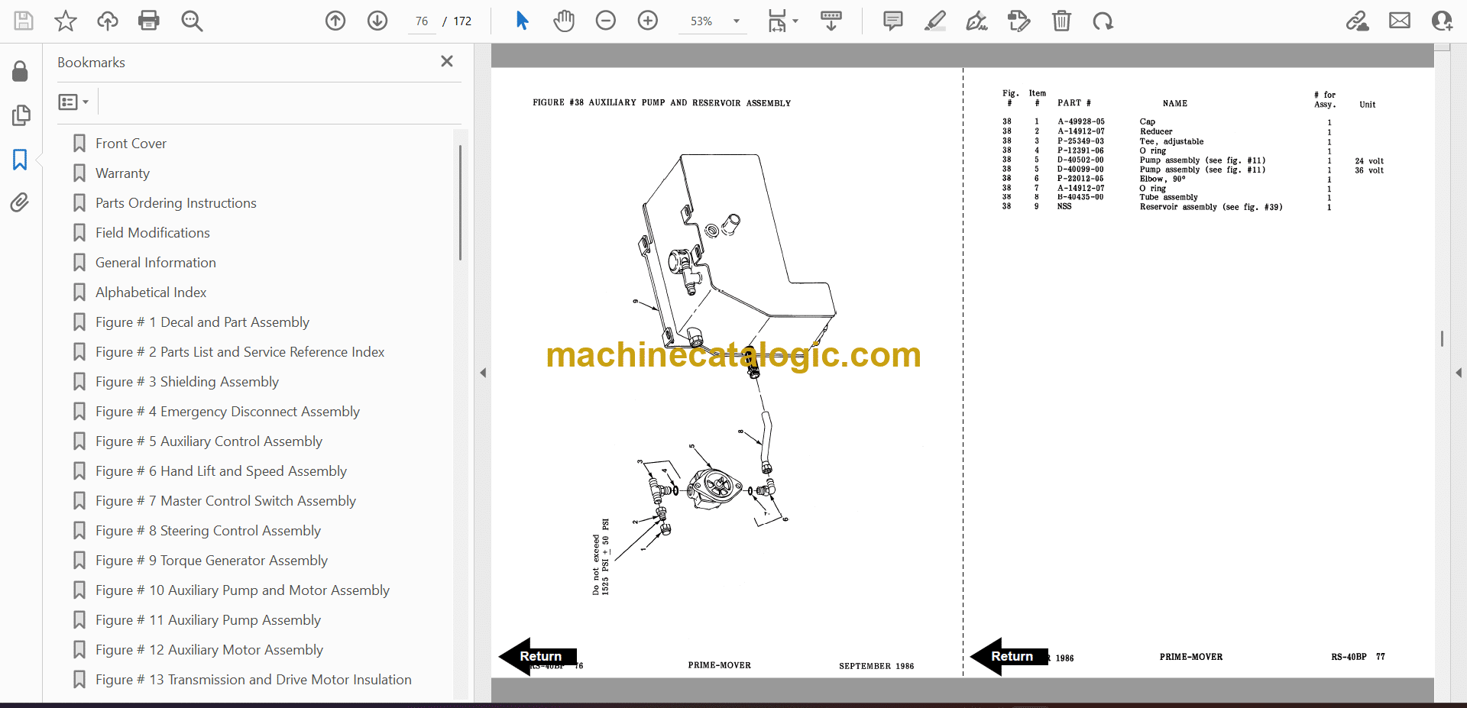This screenshot has width=1467, height=708.
Task: Open the account sign-in profile icon
Action: coord(1442,21)
